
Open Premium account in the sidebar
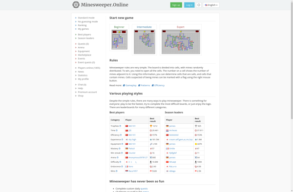point(87,92)
